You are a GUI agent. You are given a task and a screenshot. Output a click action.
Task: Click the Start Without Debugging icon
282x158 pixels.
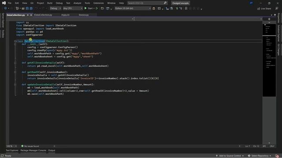pyautogui.click(x=97, y=8)
